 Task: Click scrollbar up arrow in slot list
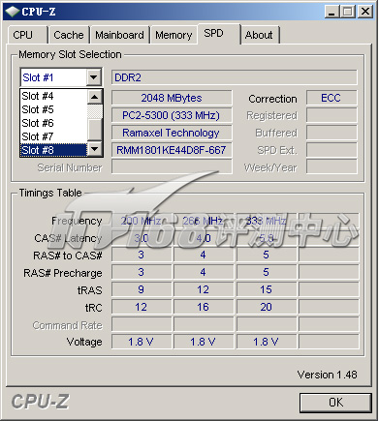coord(95,97)
